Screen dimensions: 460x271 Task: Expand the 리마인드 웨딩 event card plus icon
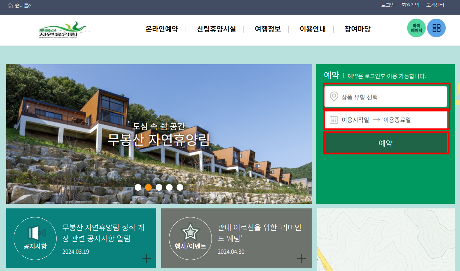pos(301,258)
